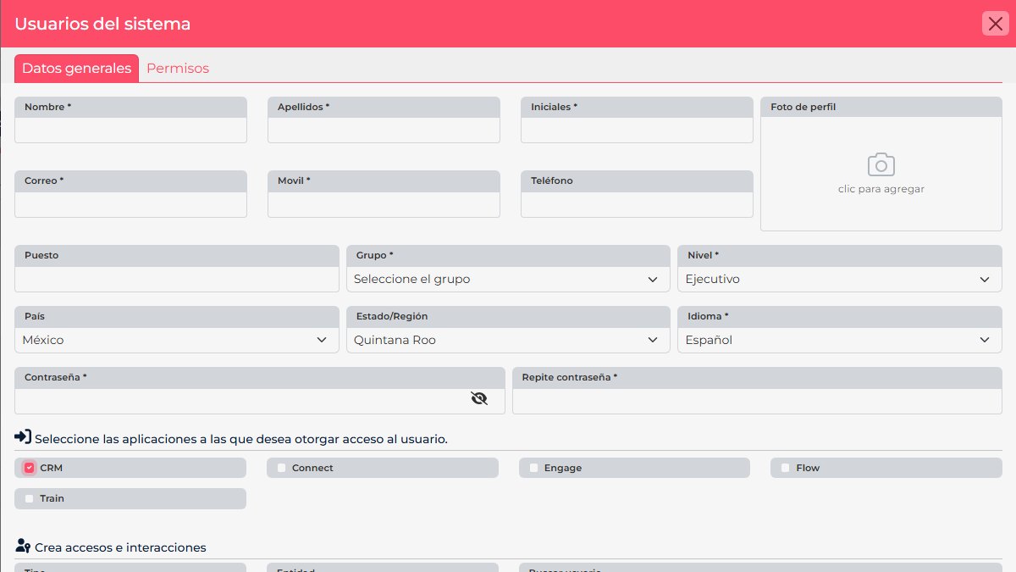
Task: Click the Teléfono input field
Action: point(637,204)
